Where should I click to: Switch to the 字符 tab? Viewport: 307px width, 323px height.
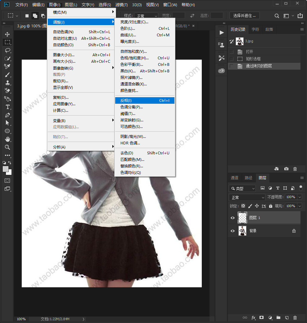[x=255, y=30]
